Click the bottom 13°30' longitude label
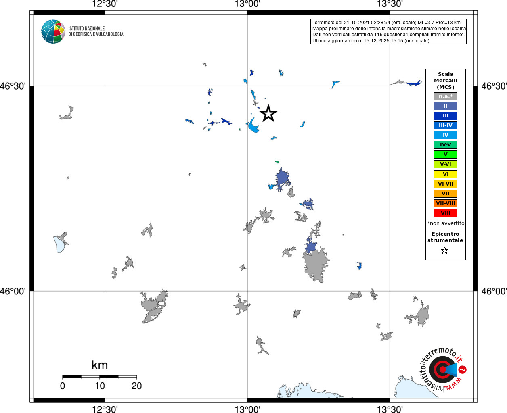Viewport: 507px width, 413px height. coord(390,409)
